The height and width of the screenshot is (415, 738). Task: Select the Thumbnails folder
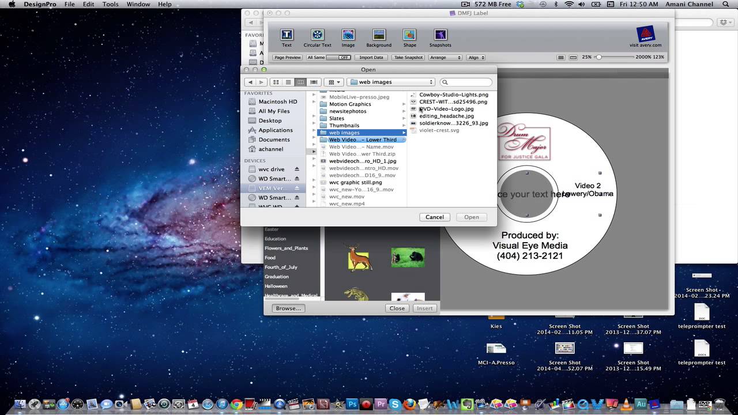coord(344,126)
